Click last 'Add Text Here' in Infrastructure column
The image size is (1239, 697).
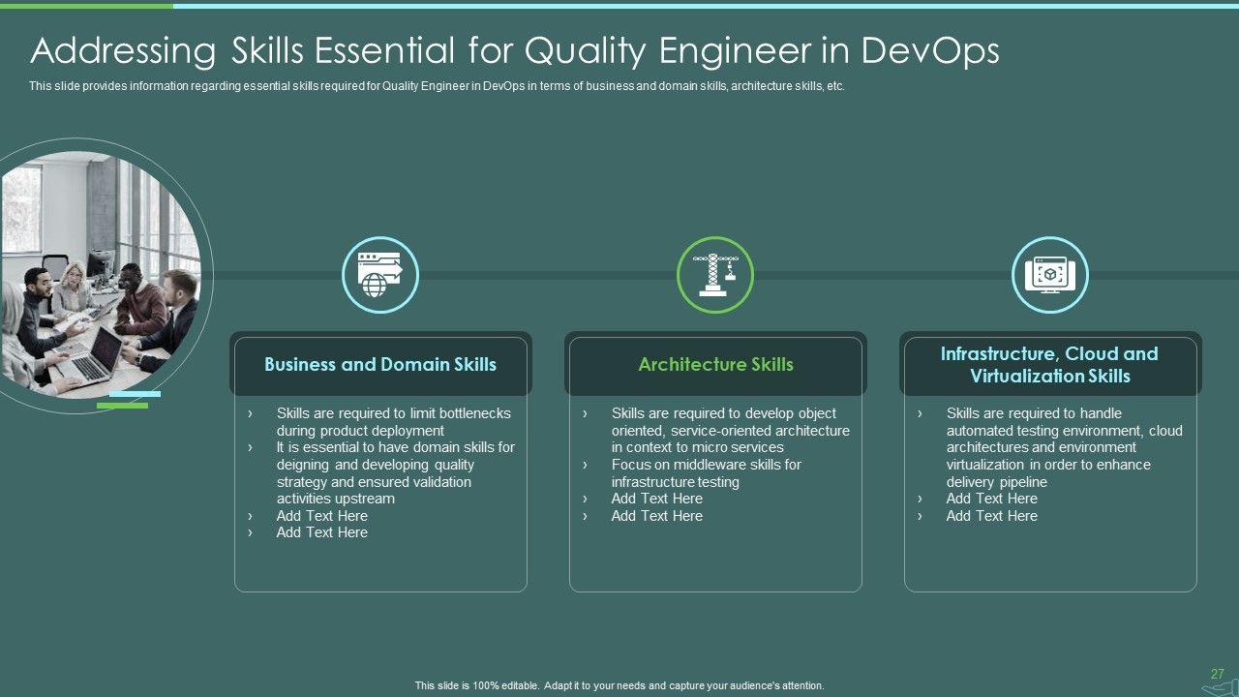point(991,516)
